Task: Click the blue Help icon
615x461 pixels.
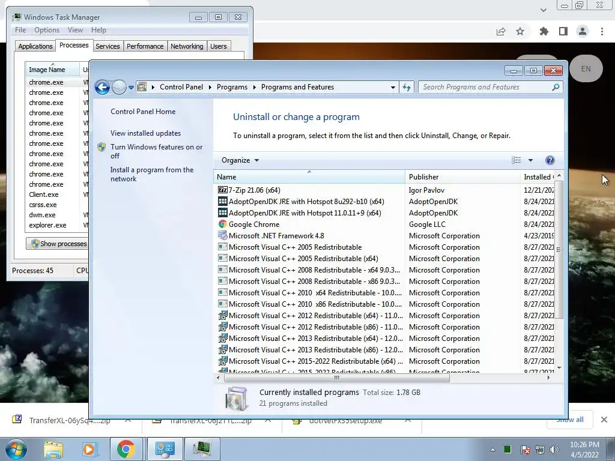Action: (550, 160)
